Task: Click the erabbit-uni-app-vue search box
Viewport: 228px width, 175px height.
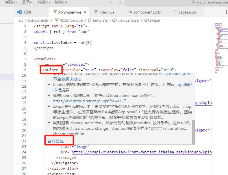Action: (x=177, y=2)
